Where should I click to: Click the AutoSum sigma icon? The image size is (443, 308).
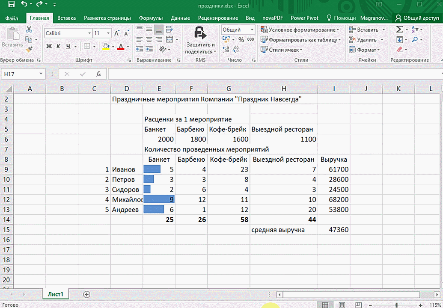click(x=399, y=30)
